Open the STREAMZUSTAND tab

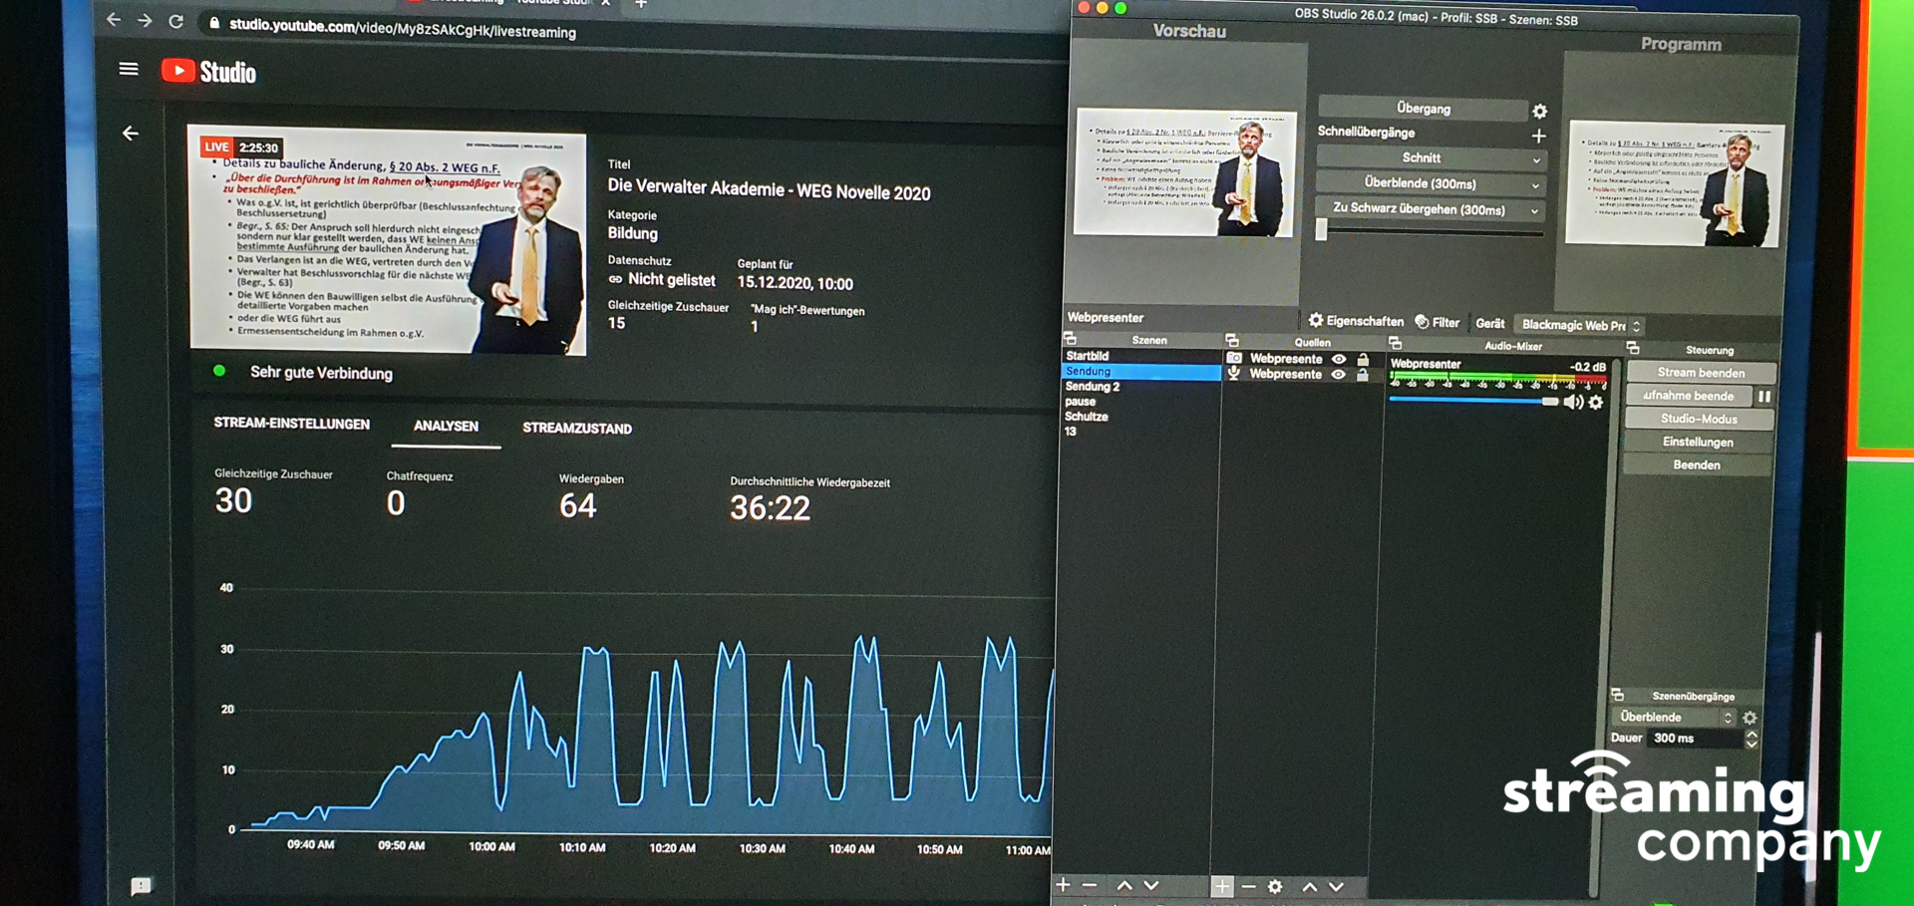(x=577, y=429)
